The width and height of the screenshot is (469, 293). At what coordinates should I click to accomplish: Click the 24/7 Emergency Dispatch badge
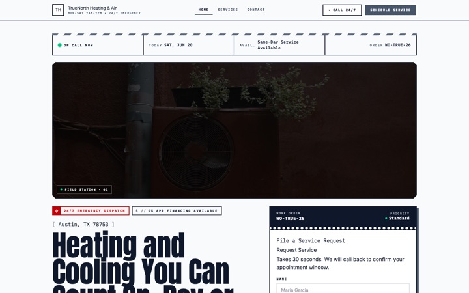click(x=91, y=211)
